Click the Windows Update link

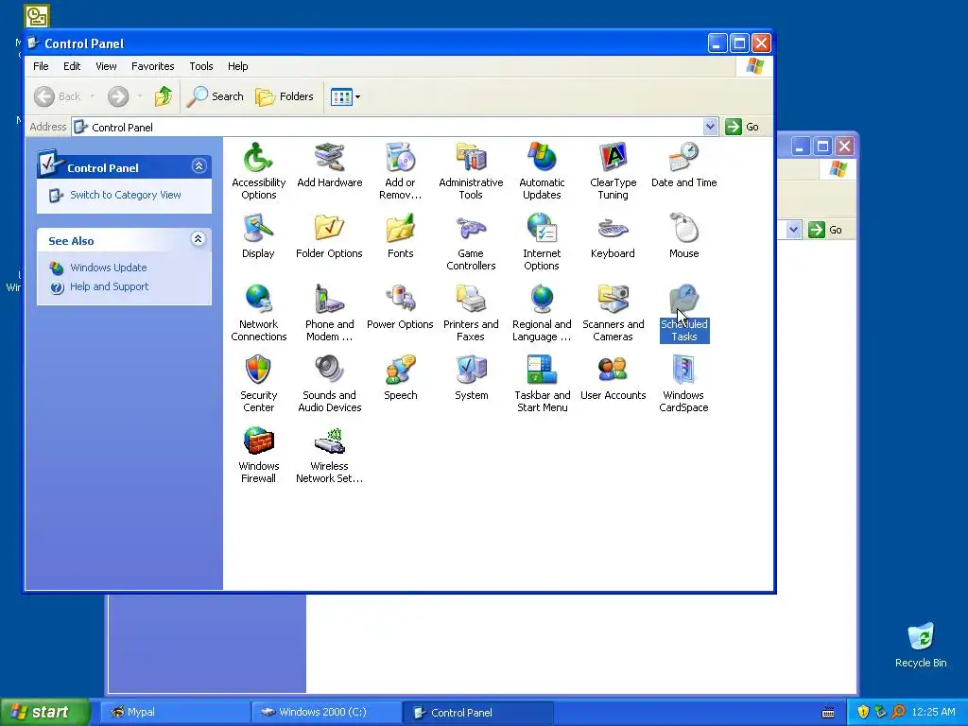tap(108, 268)
